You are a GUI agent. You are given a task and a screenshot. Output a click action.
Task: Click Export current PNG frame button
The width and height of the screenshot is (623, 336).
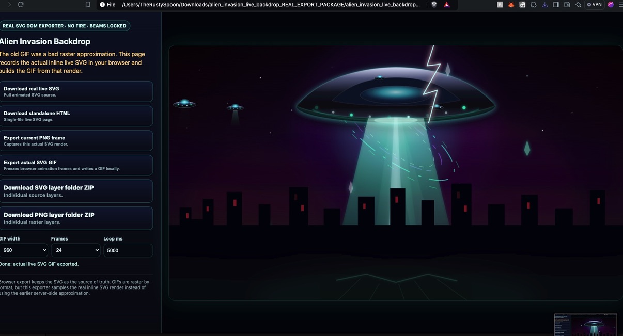(x=75, y=140)
